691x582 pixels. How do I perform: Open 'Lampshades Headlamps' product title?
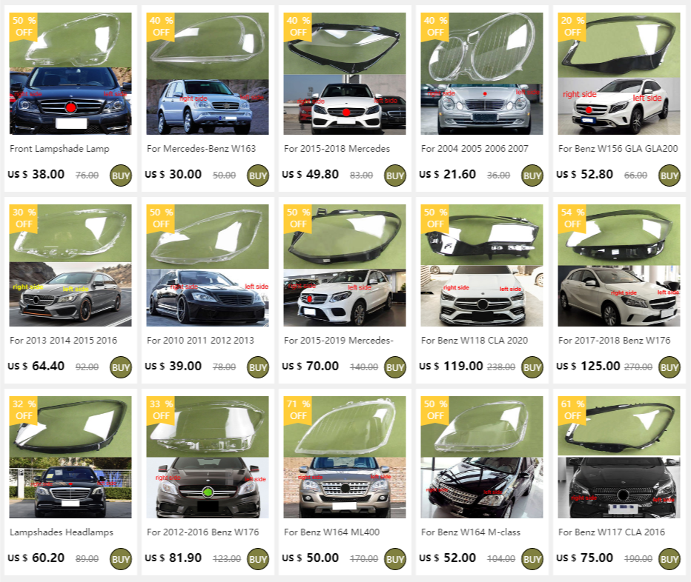62,532
